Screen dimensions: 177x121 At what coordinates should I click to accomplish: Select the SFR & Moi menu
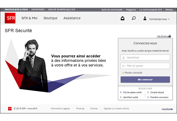click(29, 18)
